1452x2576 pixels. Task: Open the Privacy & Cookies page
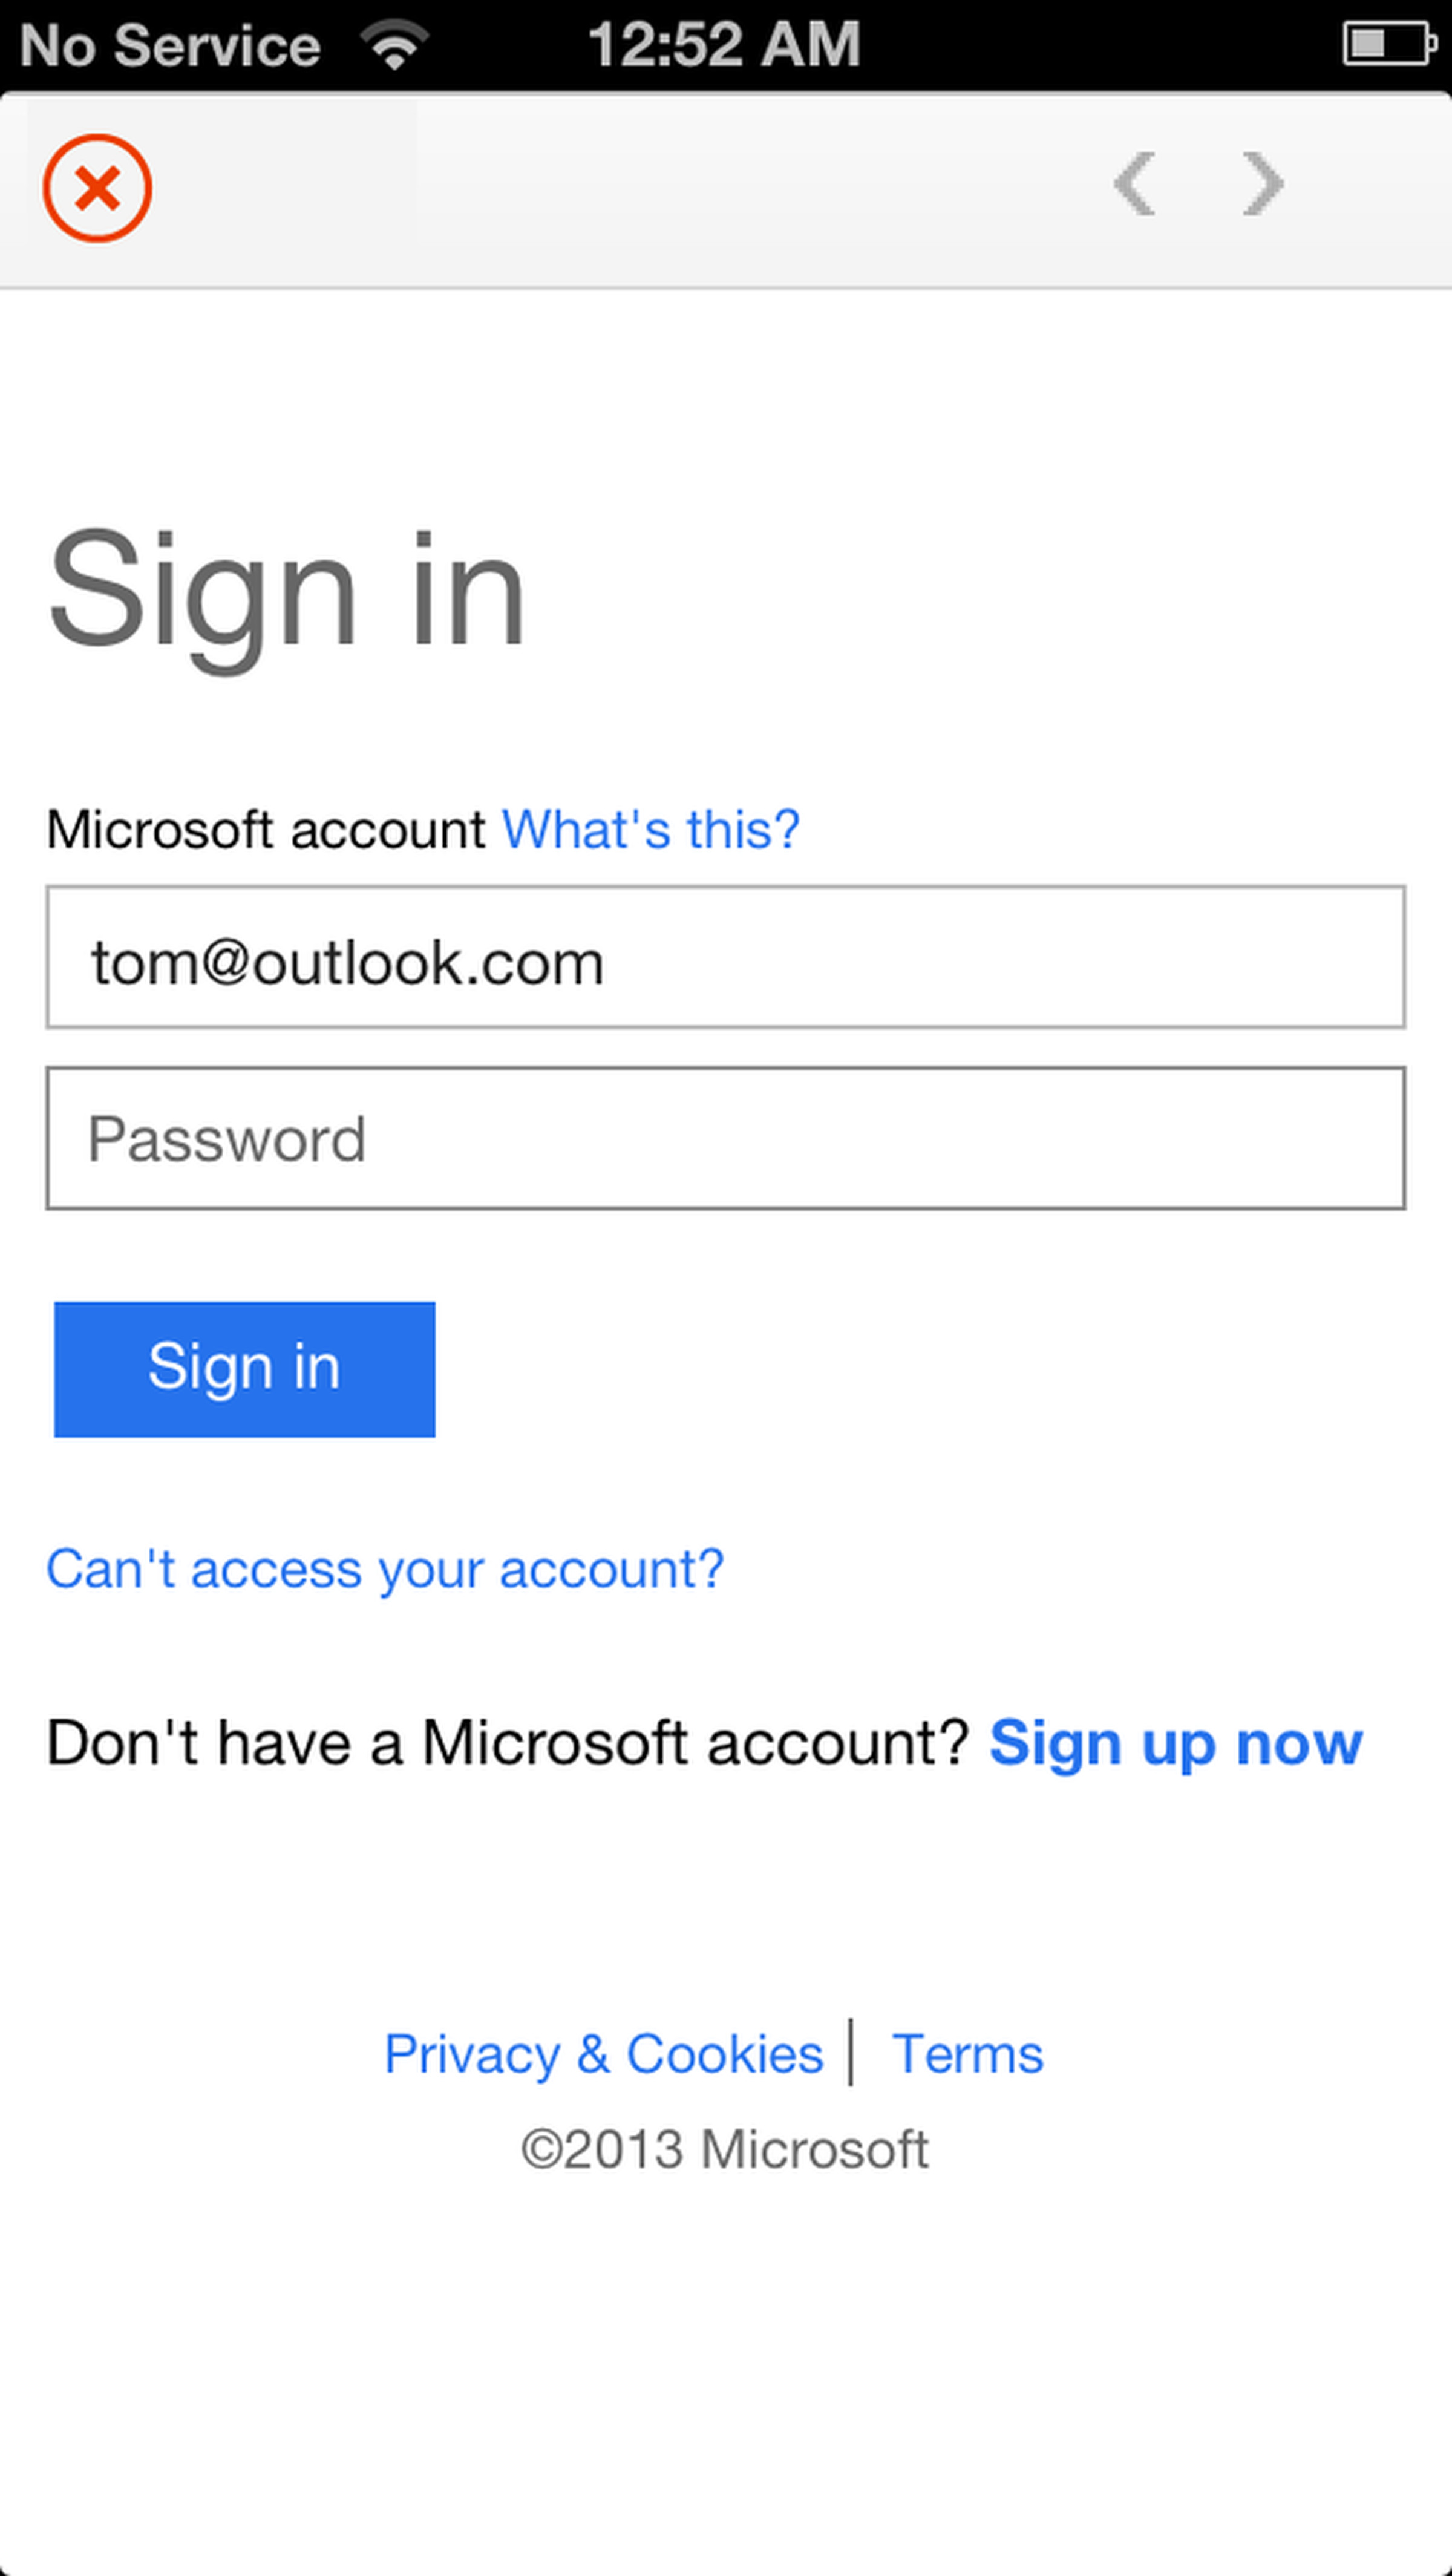tap(601, 2053)
